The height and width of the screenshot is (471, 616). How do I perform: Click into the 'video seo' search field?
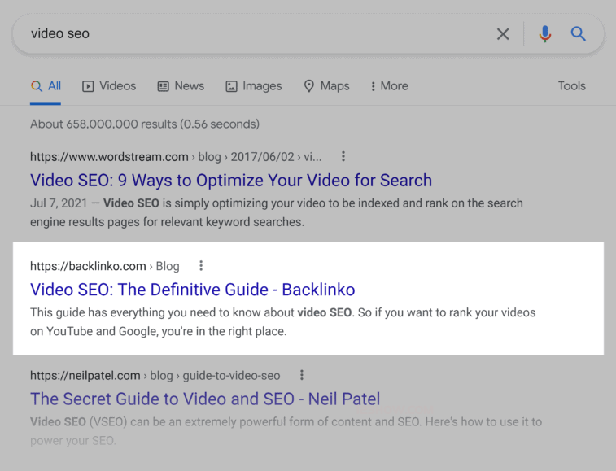coord(244,34)
